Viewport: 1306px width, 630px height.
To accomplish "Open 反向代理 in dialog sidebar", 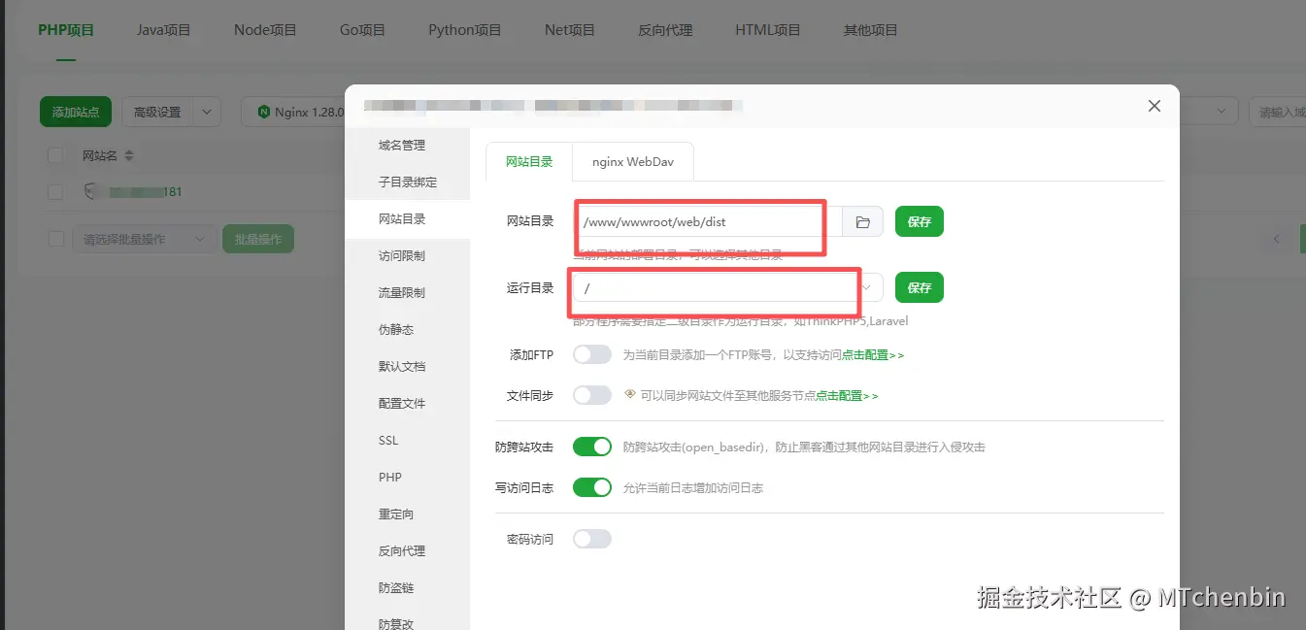I will click(408, 551).
